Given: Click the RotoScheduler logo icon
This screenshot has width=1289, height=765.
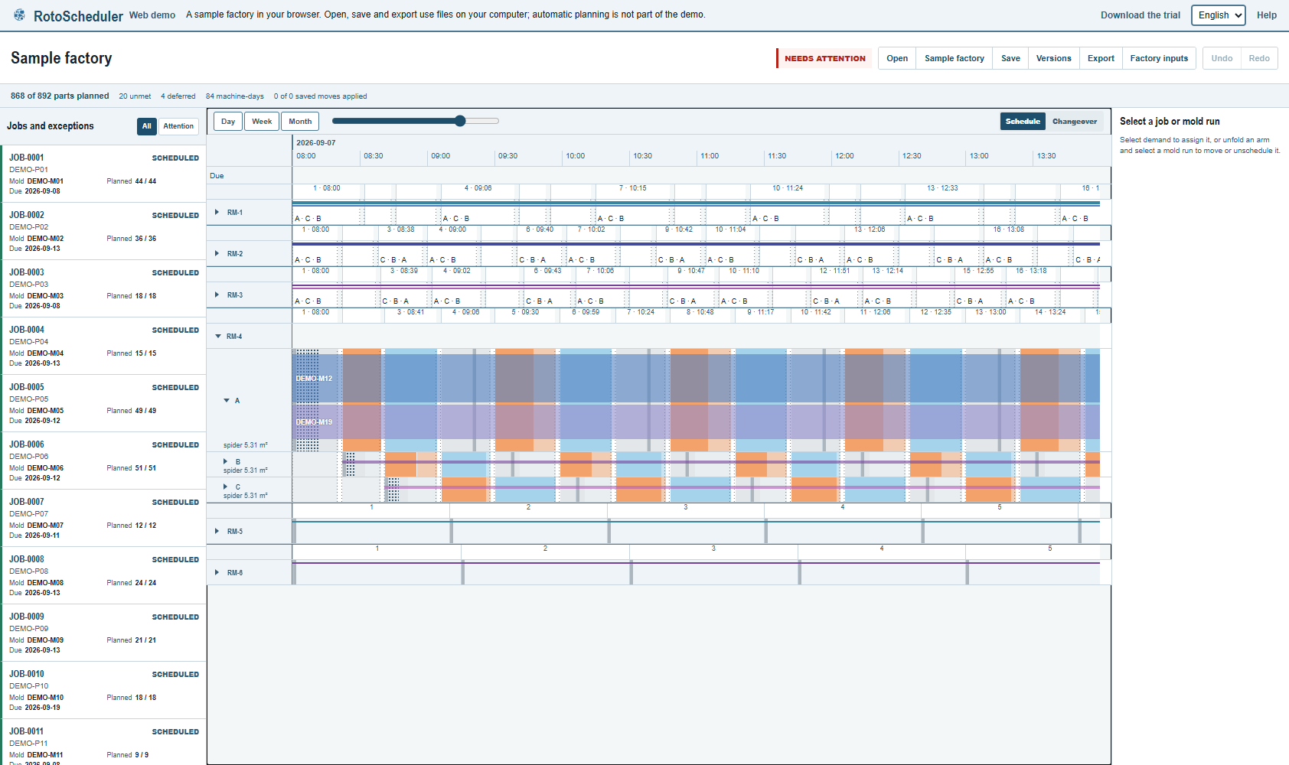Looking at the screenshot, I should [x=19, y=15].
